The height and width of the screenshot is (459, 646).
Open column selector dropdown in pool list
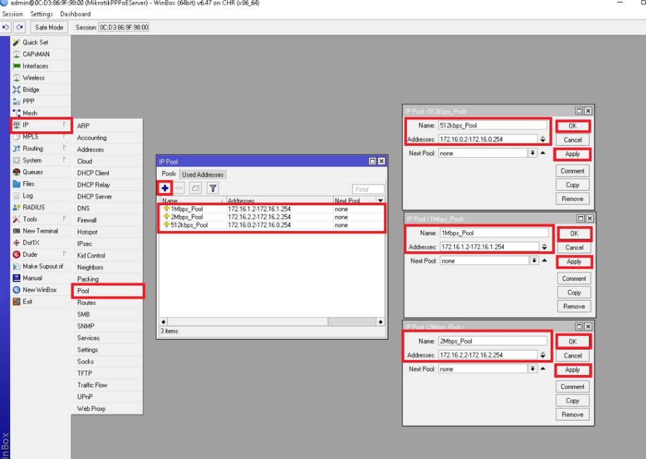380,200
